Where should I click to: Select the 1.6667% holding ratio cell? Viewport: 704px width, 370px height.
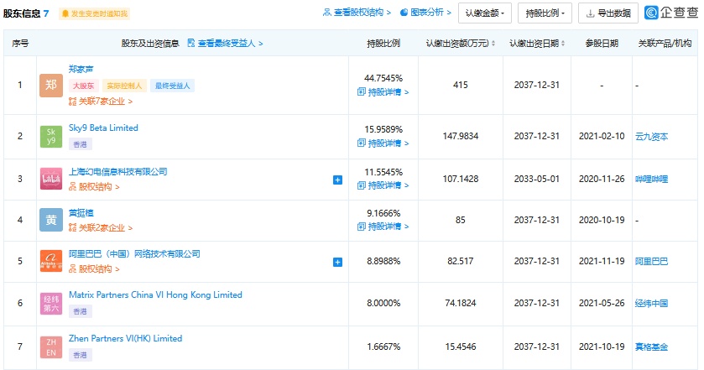tap(383, 347)
